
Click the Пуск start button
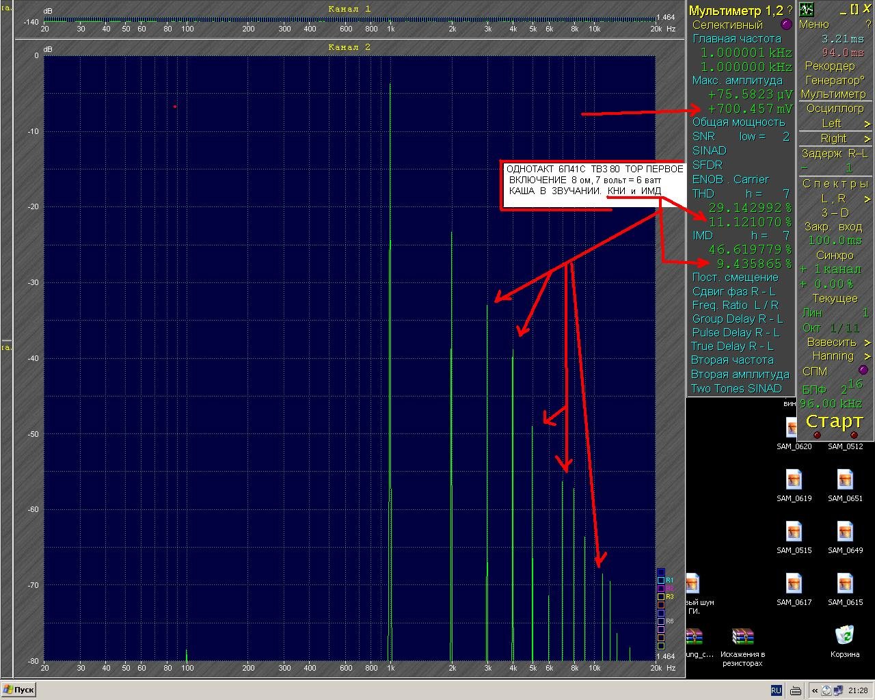tap(19, 690)
